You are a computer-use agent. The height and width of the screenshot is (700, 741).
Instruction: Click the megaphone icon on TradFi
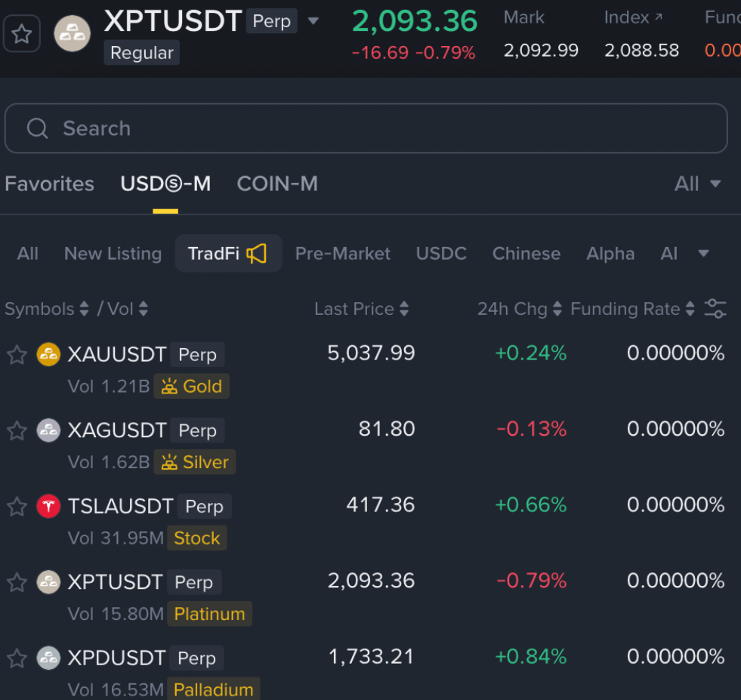point(257,254)
